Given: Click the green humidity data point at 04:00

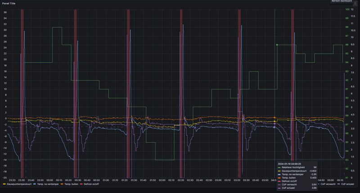Looking at the screenshot, I should coord(277,45).
